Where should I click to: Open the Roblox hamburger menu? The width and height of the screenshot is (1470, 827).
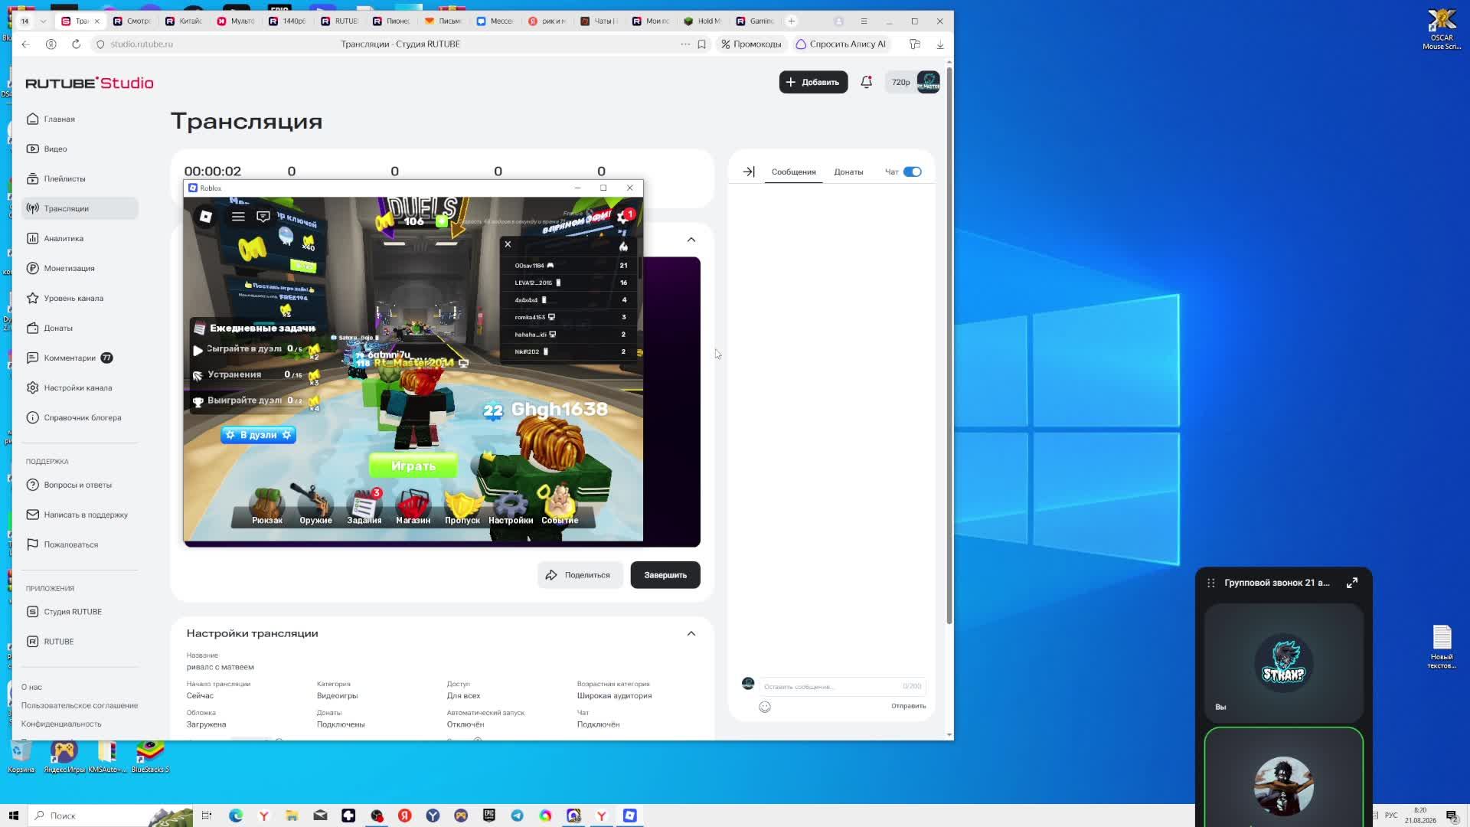pos(238,217)
